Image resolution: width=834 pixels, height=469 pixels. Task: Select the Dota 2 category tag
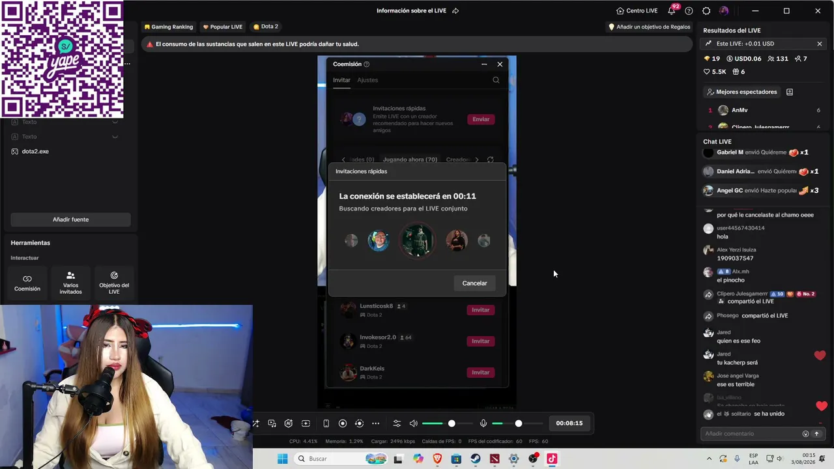[265, 27]
